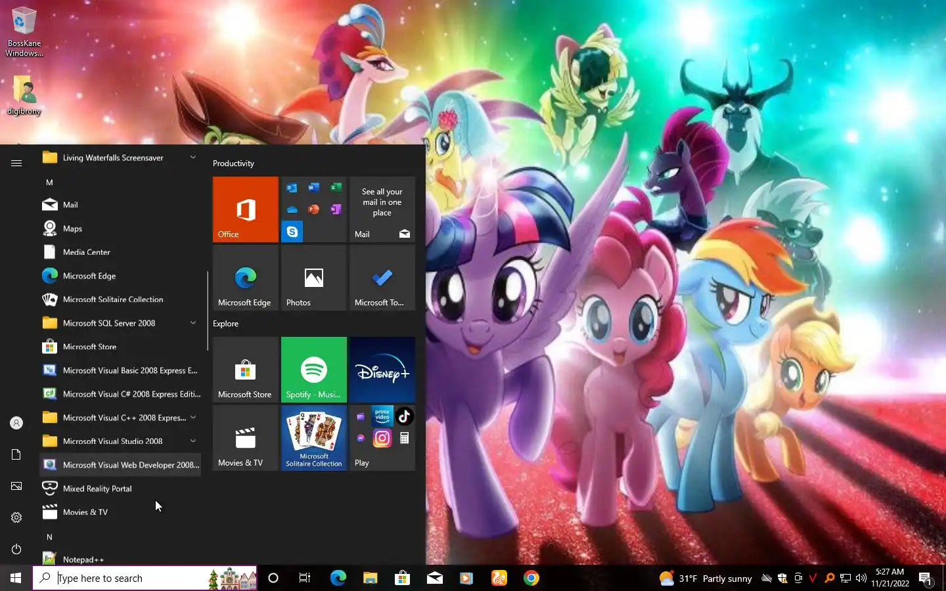Open Windows Security tray icon
This screenshot has width=946, height=591.
(x=782, y=578)
